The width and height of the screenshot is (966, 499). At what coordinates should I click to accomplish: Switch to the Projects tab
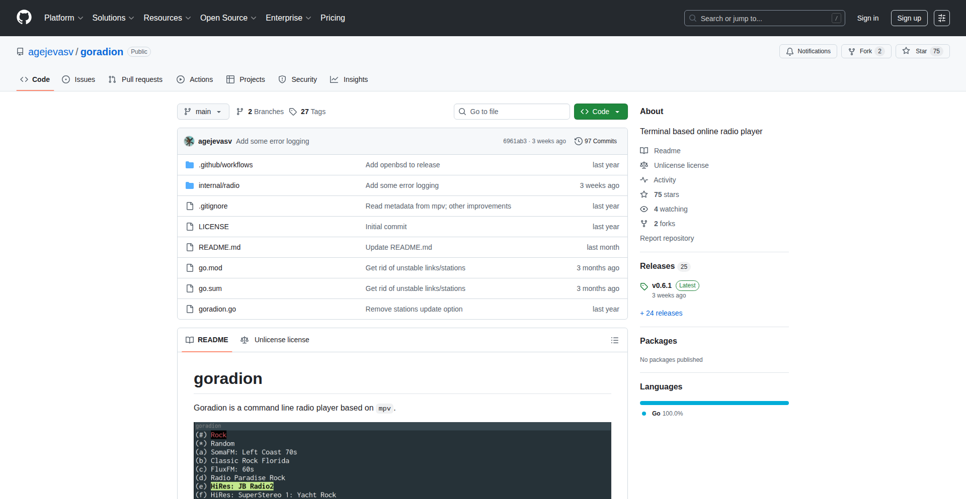tap(246, 79)
